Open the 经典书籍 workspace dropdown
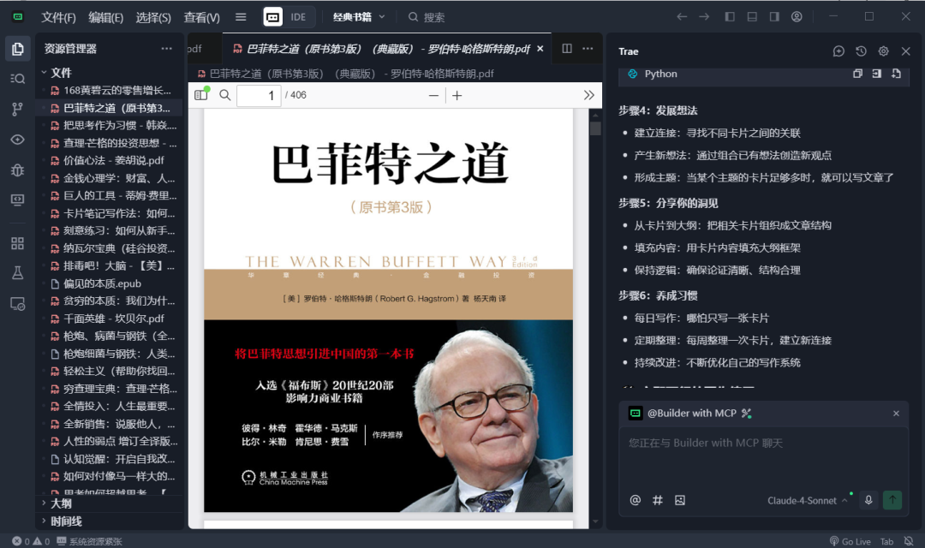925x548 pixels. coord(359,17)
